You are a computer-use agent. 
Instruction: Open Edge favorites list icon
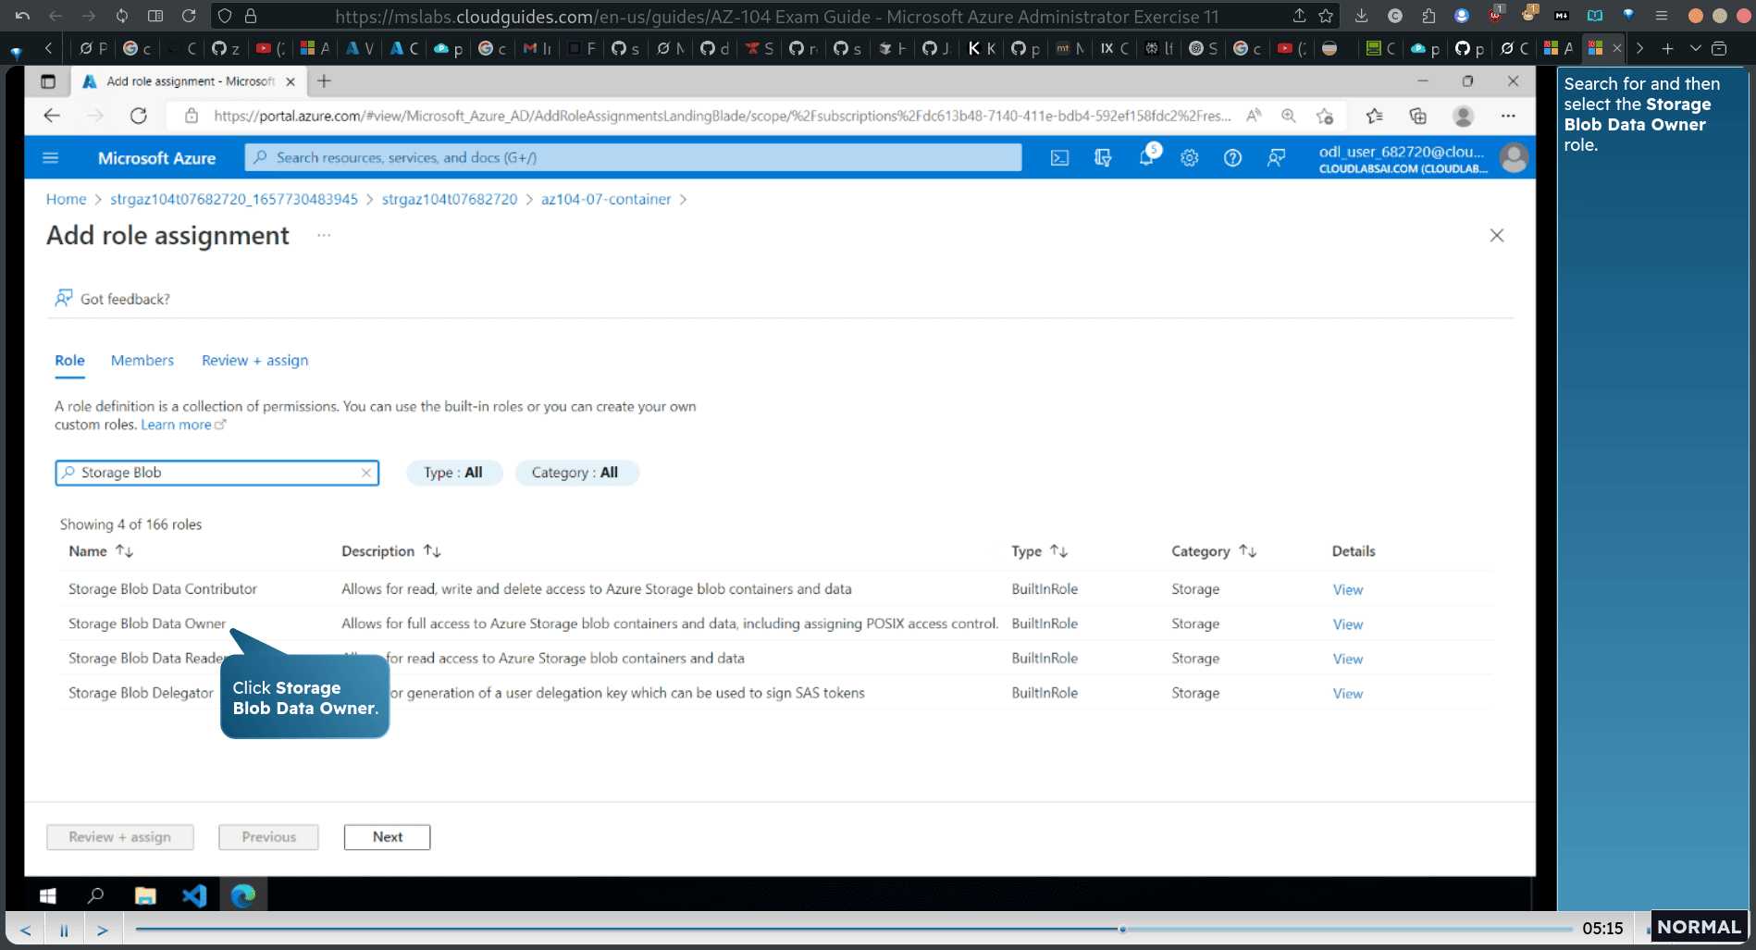pyautogui.click(x=1374, y=116)
